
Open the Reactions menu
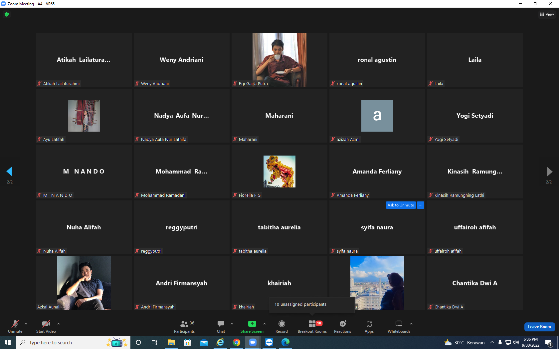click(342, 327)
